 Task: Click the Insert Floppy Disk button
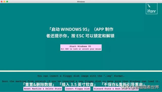tap(78, 89)
